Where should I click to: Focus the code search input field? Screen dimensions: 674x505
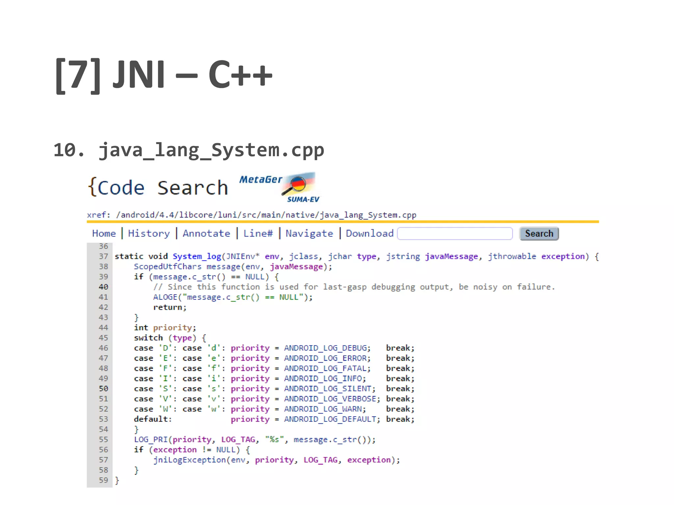[x=455, y=233]
